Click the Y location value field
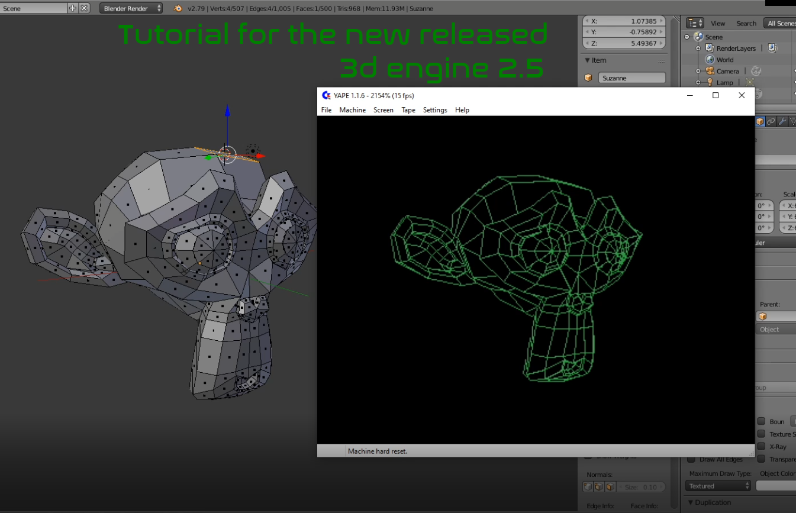The width and height of the screenshot is (796, 513). 624,32
